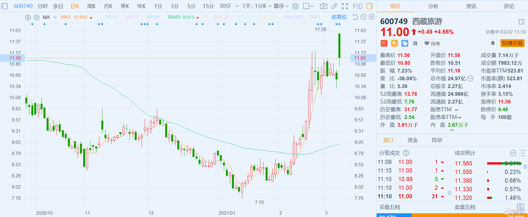Select the pencil drawing tool
528x217 pixels.
[x=334, y=6]
